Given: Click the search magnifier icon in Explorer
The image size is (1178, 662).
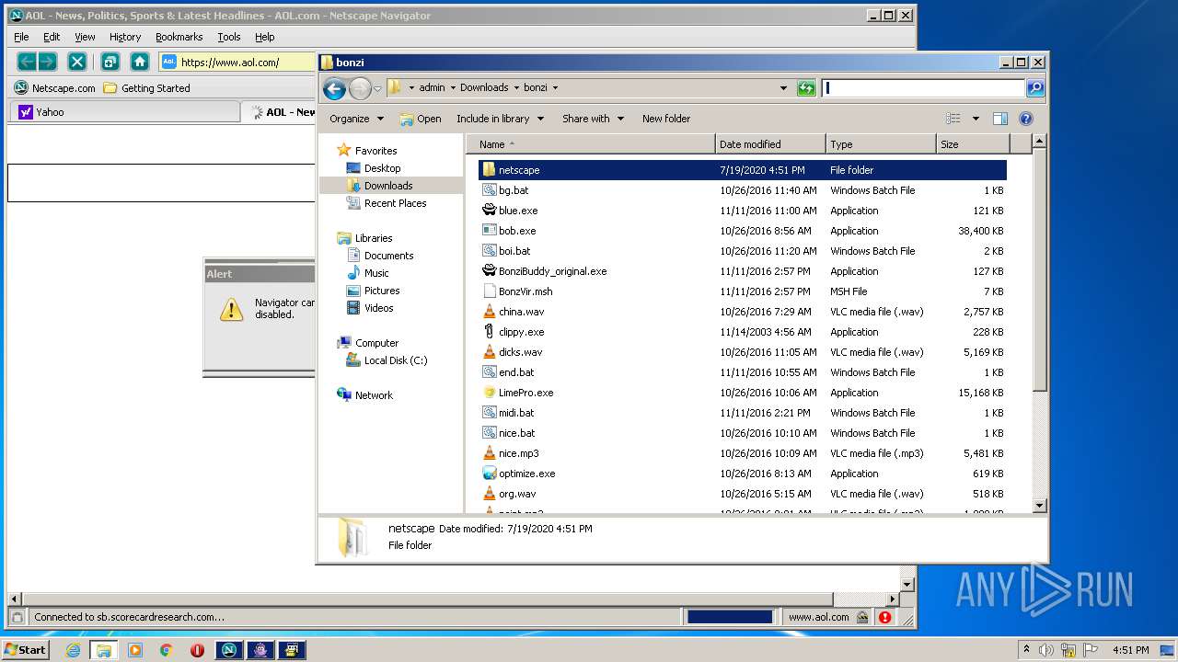Looking at the screenshot, I should (x=1035, y=88).
